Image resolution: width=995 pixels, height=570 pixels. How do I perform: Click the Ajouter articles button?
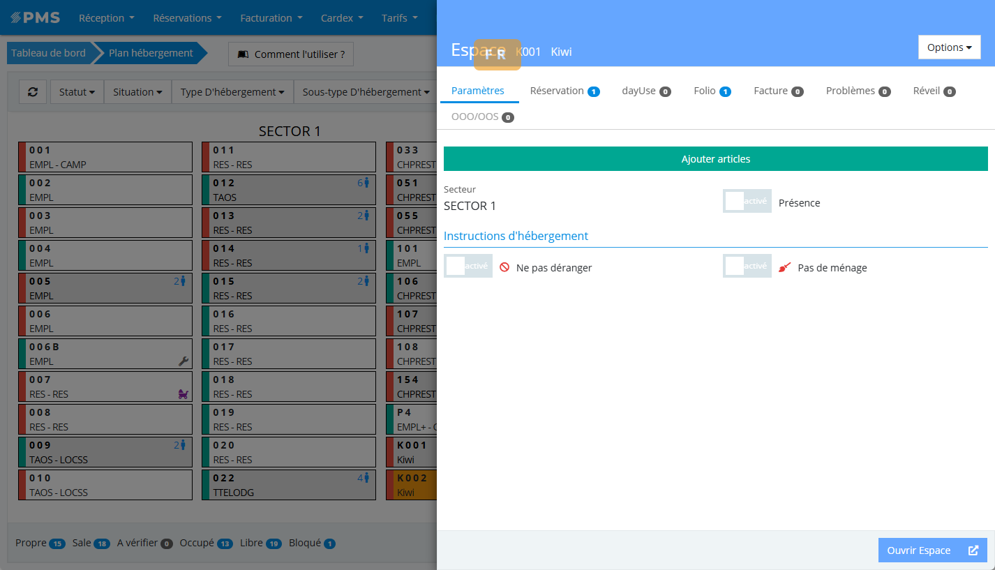(x=715, y=159)
